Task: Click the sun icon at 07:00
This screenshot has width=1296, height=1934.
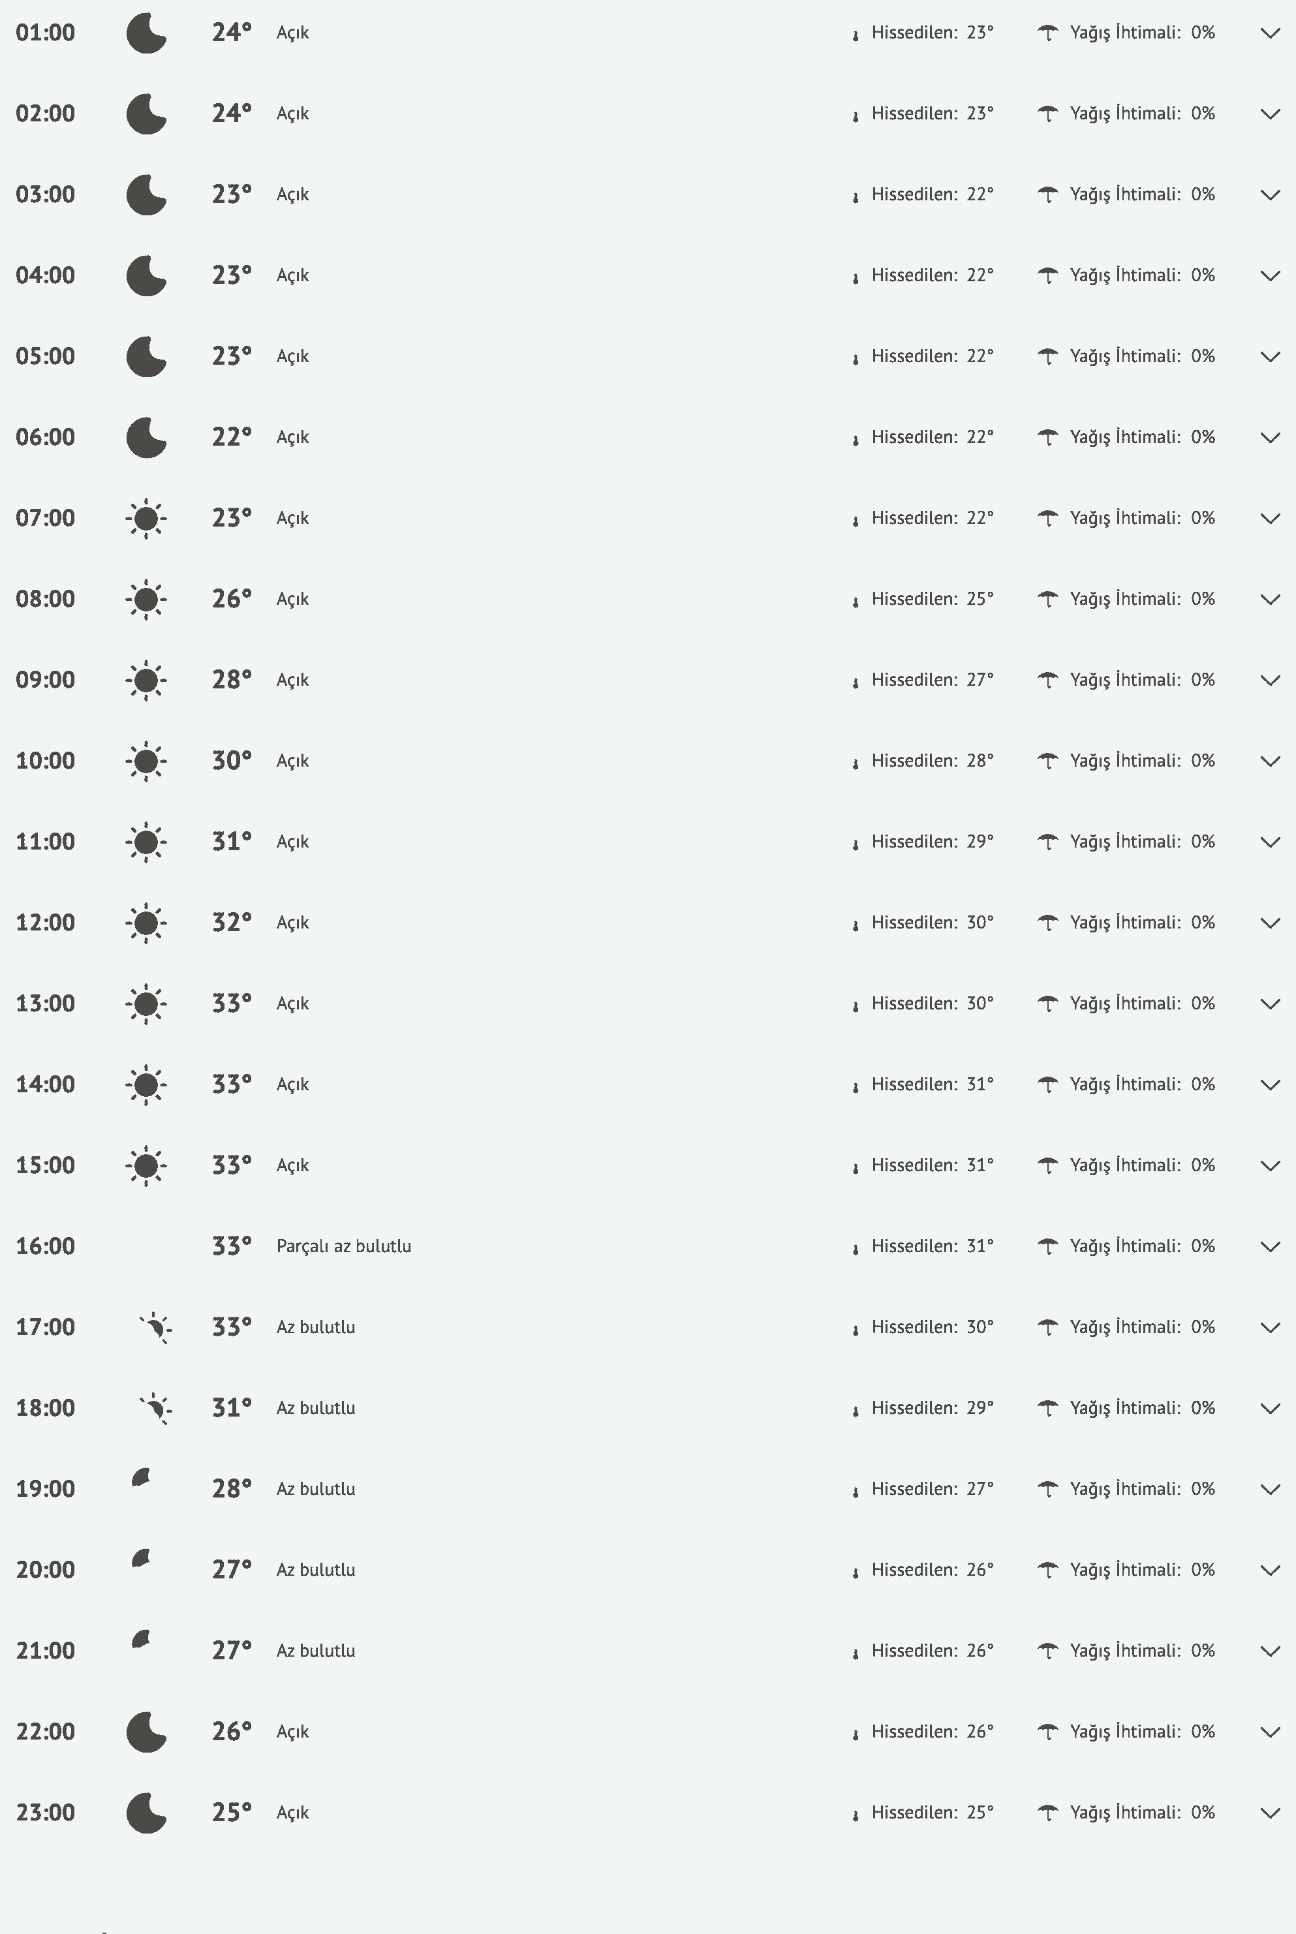Action: click(146, 519)
